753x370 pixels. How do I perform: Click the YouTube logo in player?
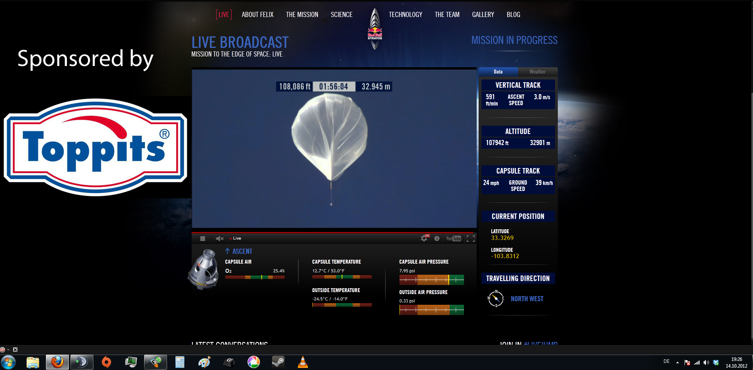[453, 238]
